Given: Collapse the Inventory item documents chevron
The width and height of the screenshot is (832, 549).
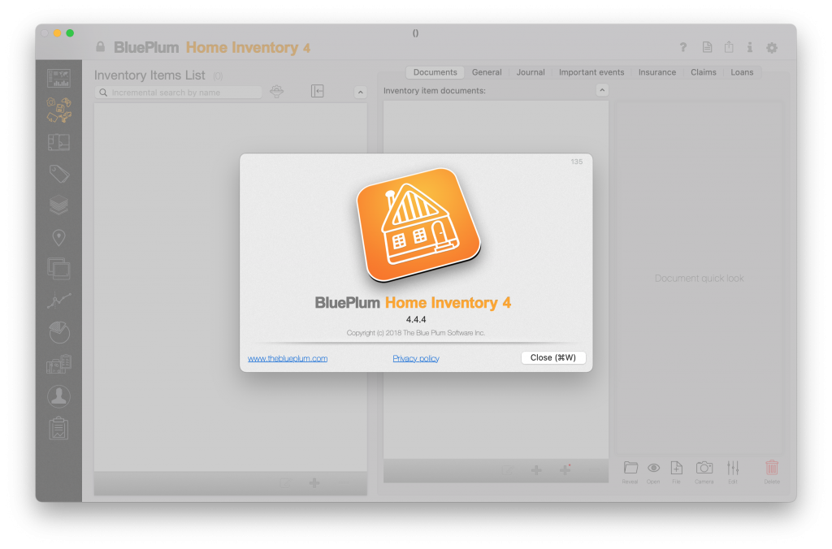Looking at the screenshot, I should click(x=602, y=90).
